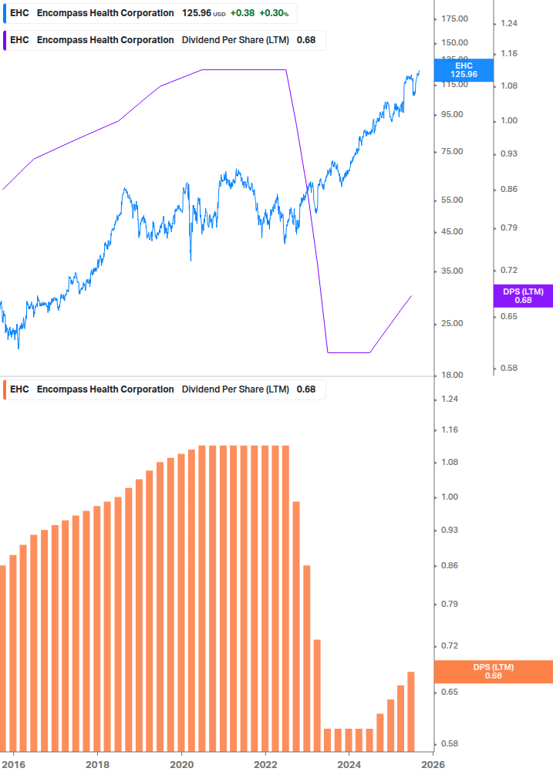Click the orange DPS (LTM) 0.68 tag
The image size is (553, 775).
[x=493, y=672]
